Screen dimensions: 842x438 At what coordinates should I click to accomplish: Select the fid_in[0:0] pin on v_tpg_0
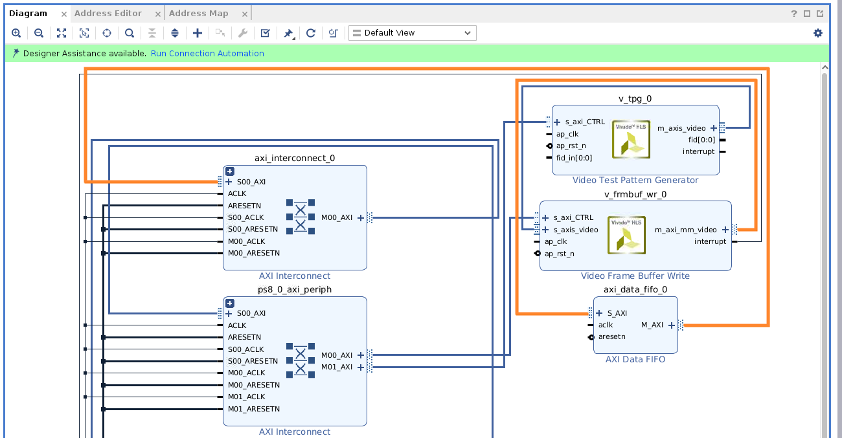coord(574,158)
